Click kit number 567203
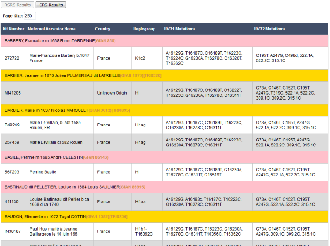 [12, 172]
